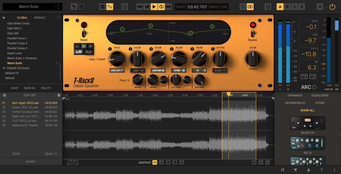Click the undo arrow in the toolbar
Viewport: 341px width, 174px height.
[74, 7]
